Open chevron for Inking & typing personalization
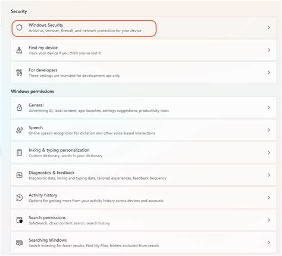 (x=269, y=152)
